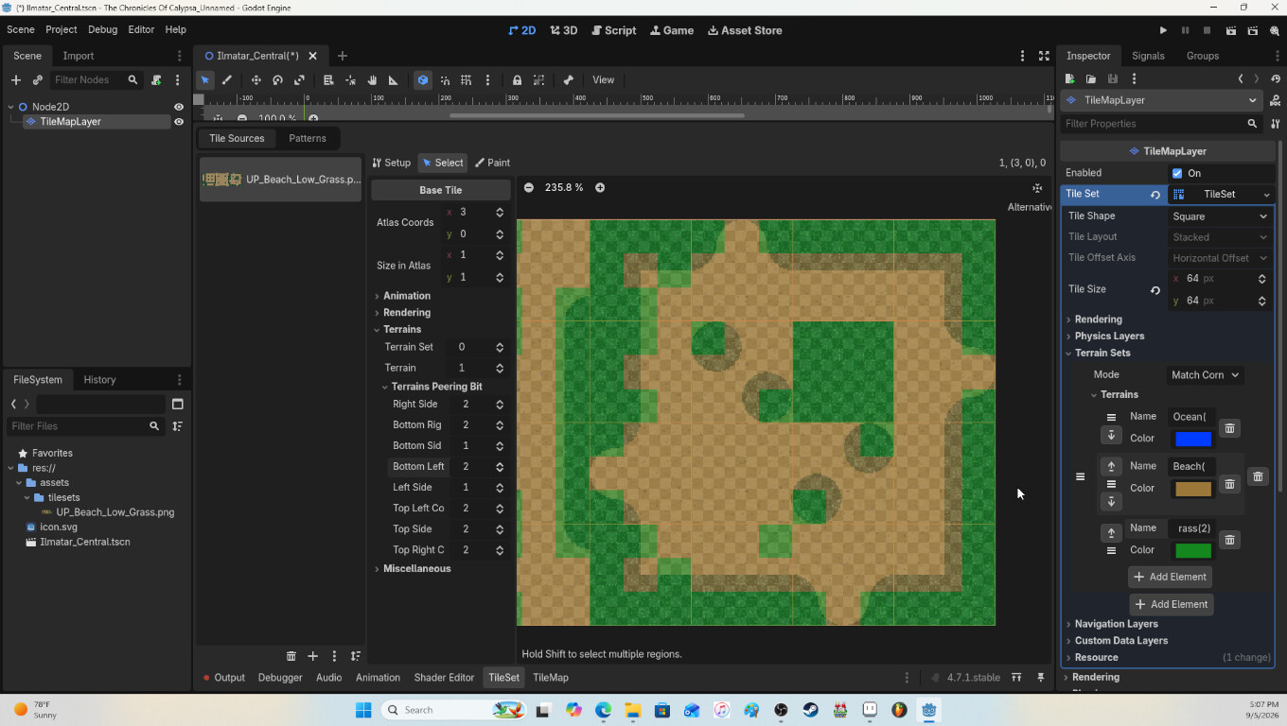Click the blue Ocean terrain color swatch
The width and height of the screenshot is (1287, 726).
pyautogui.click(x=1192, y=439)
